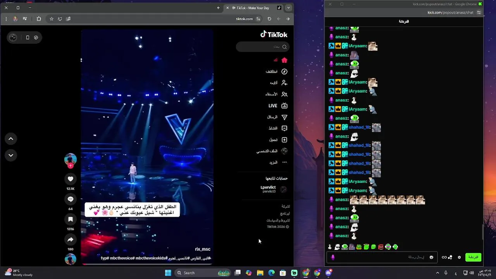The width and height of the screenshot is (496, 279).
Task: Open Extensions puzzle icon in TikTok window
Action: [39, 19]
